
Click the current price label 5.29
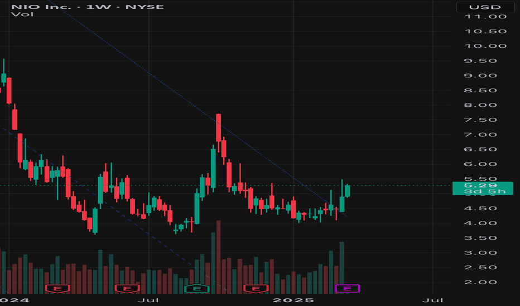481,185
